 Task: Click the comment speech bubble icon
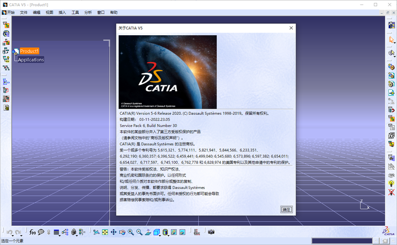tap(41, 232)
